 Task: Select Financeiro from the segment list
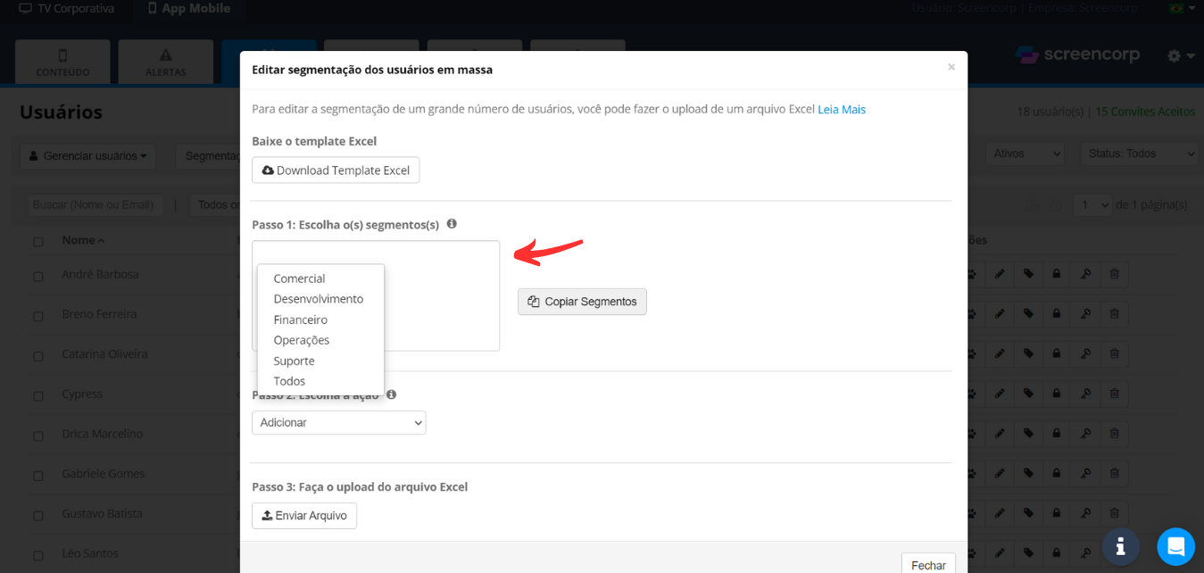pyautogui.click(x=300, y=320)
